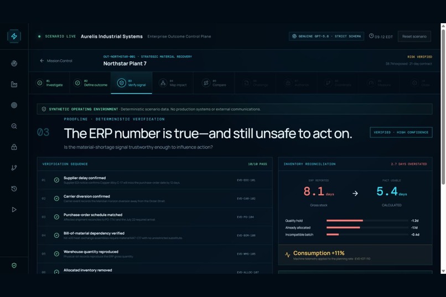Select the Carrier diversion confirmed row title

[87, 196]
